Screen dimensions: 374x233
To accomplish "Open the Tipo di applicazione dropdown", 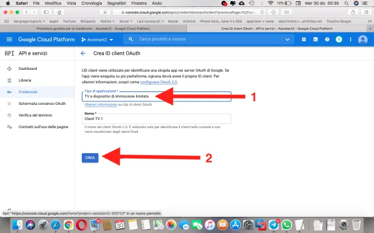I will coord(156,97).
